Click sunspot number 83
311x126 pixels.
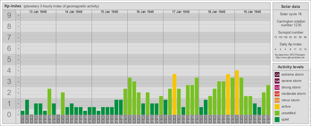coord(295,37)
